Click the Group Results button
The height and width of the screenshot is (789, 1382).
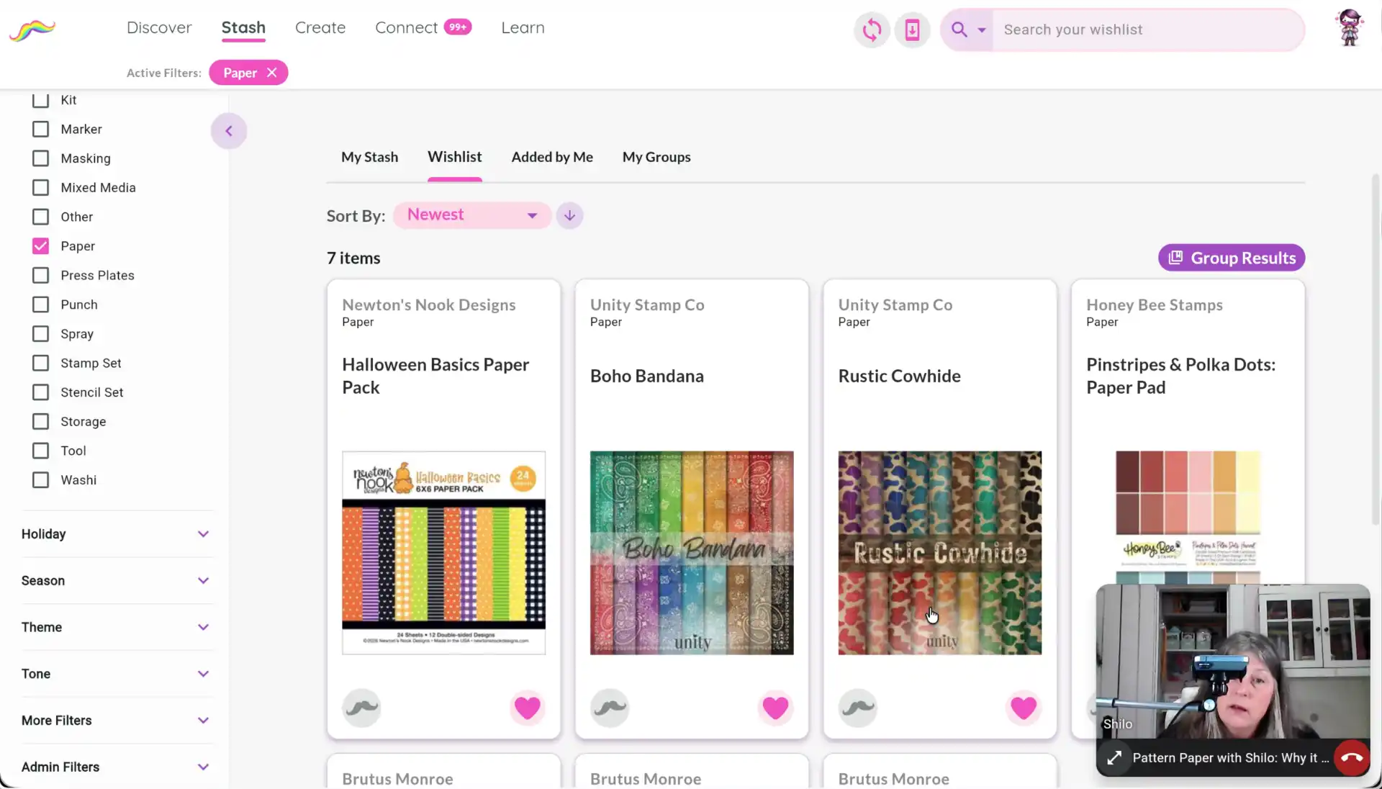click(1231, 258)
